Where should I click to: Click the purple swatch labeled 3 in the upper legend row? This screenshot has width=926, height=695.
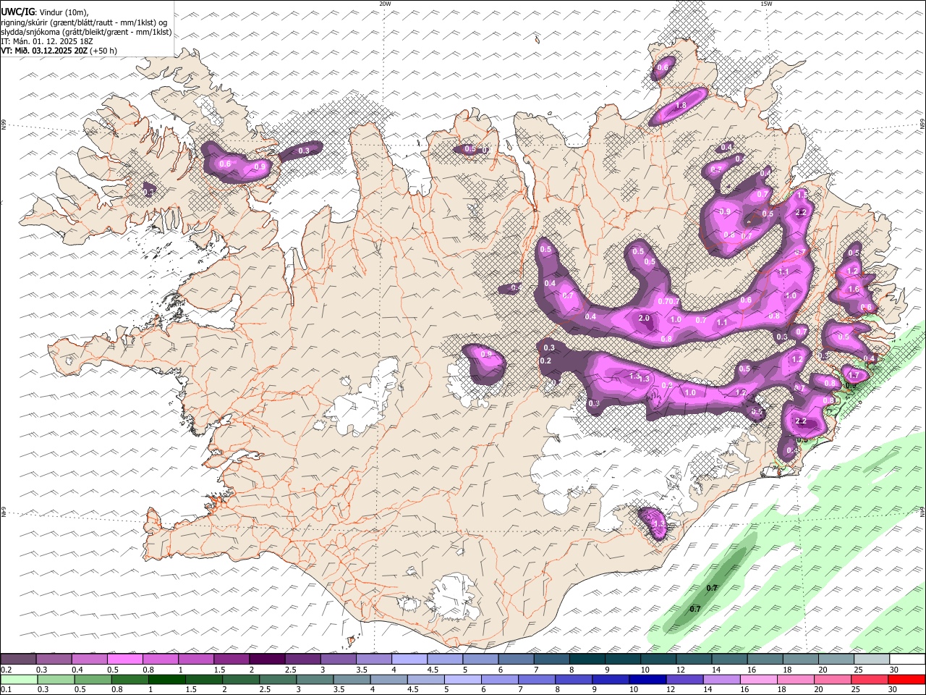[338, 659]
